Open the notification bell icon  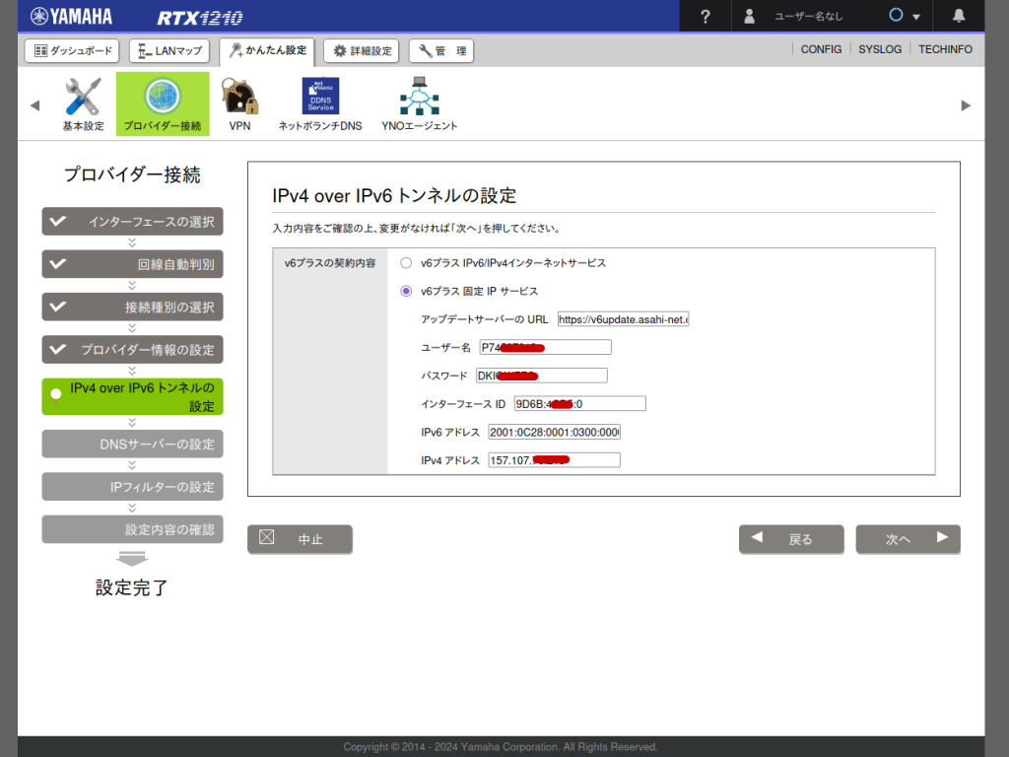click(959, 17)
